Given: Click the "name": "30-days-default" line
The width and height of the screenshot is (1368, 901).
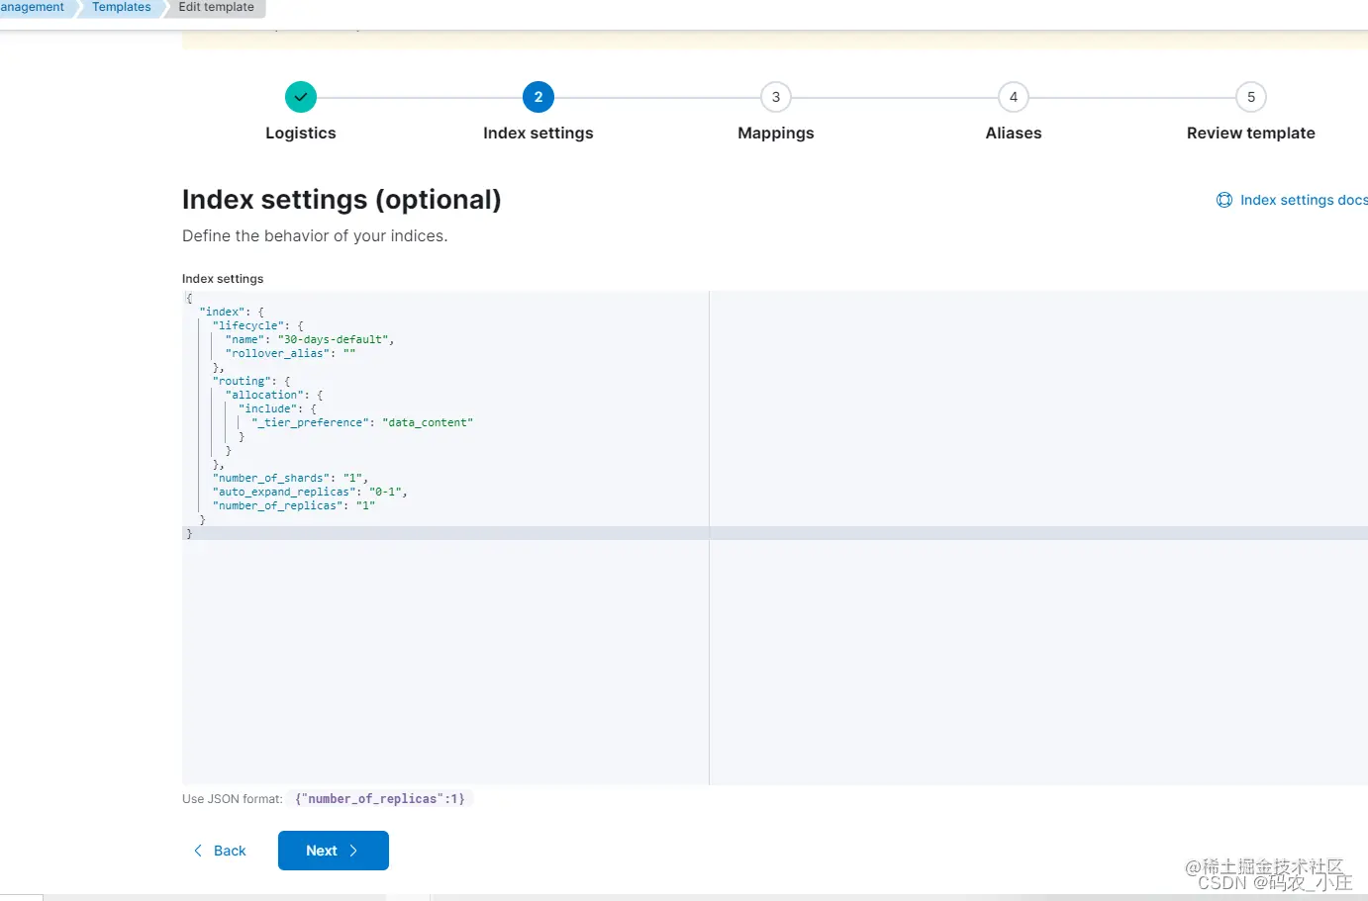Looking at the screenshot, I should (x=310, y=339).
